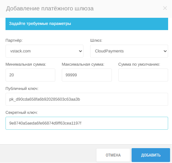
Task: Focus the Минимальная сумма field containing 20
Action: pyautogui.click(x=30, y=75)
